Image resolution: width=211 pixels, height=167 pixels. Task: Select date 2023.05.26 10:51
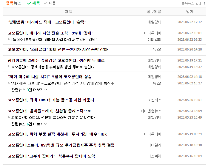190,100
